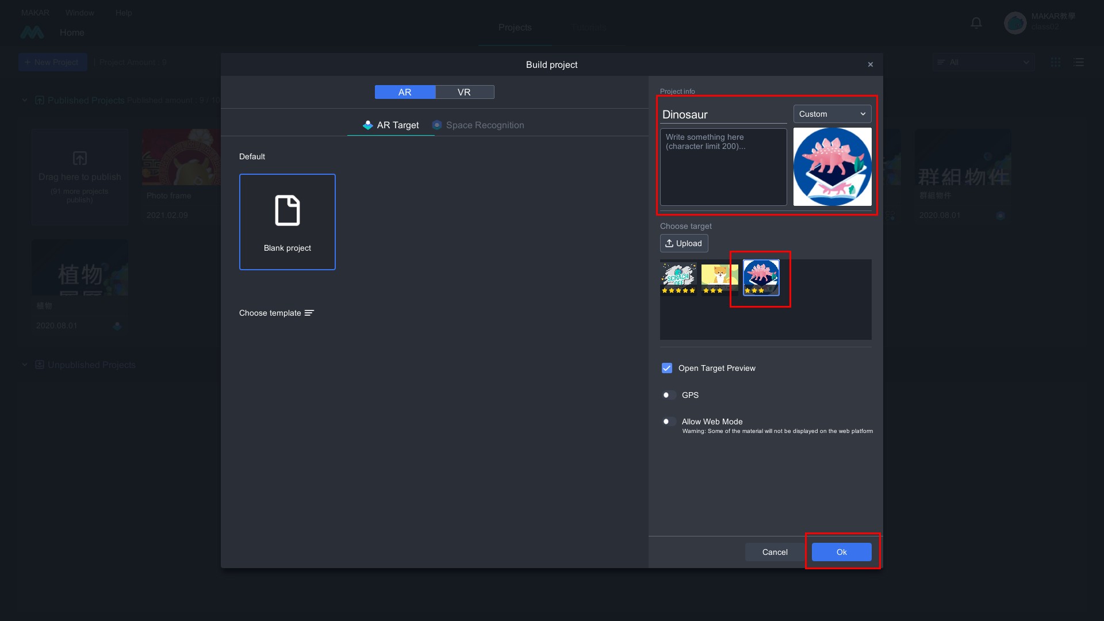Click the project description text field

point(723,167)
